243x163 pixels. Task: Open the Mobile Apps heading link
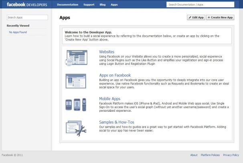(x=110, y=99)
